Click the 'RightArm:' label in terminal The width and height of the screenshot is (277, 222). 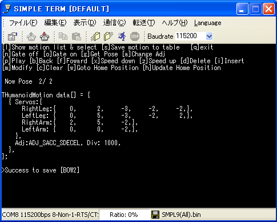coord(37,122)
